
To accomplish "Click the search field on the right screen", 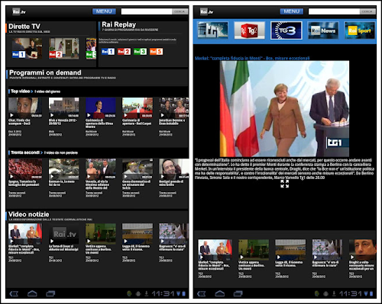I will tap(334, 11).
